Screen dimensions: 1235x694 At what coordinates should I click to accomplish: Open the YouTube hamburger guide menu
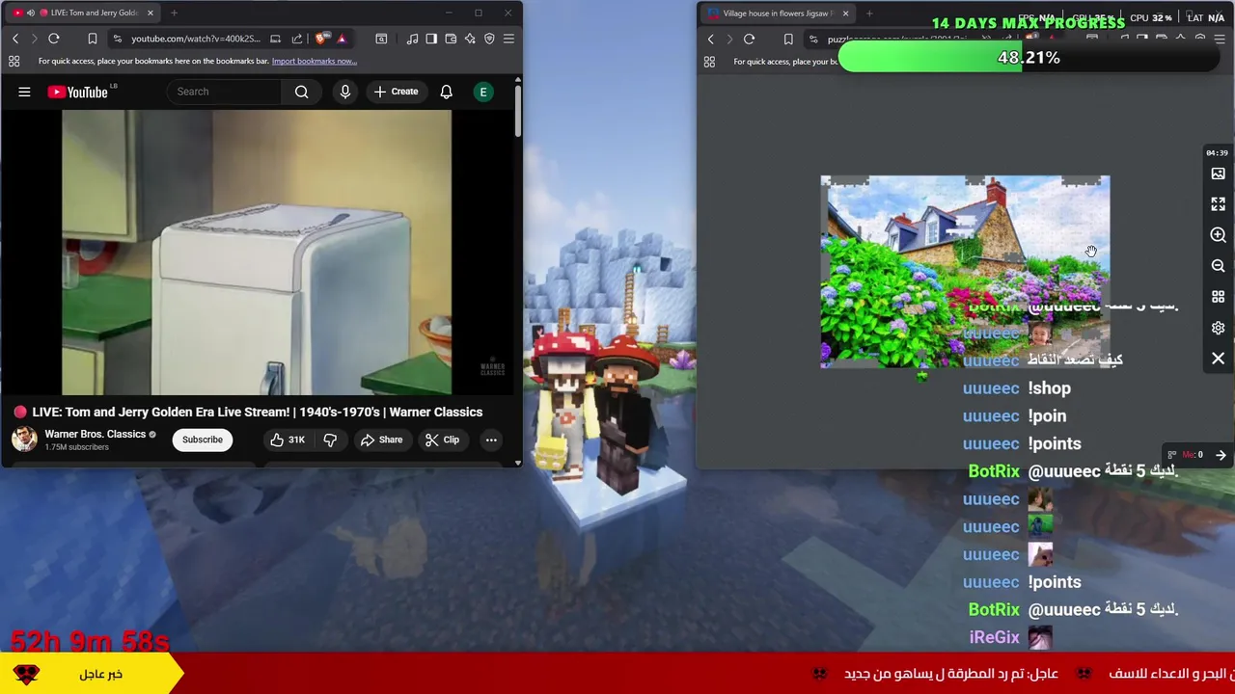(x=24, y=92)
